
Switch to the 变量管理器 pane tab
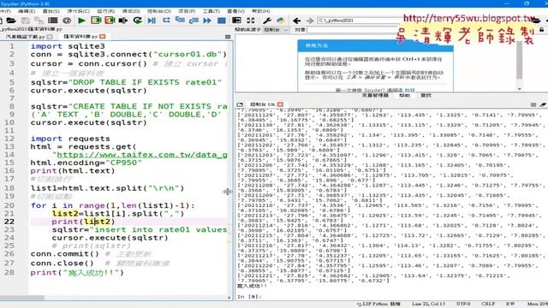375,95
